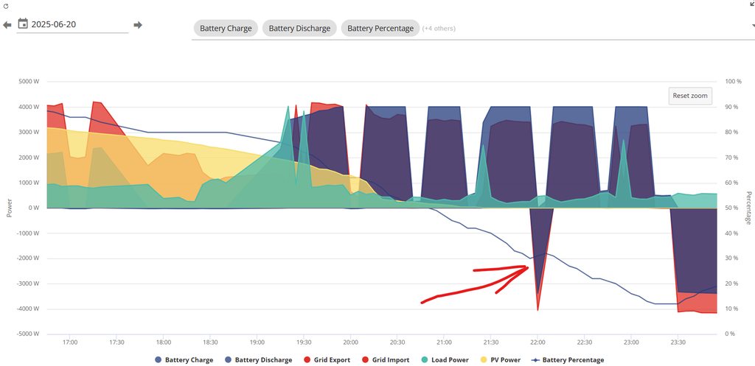Image resolution: width=755 pixels, height=366 pixels.
Task: Select the Battery Discharge chip
Action: pyautogui.click(x=299, y=29)
